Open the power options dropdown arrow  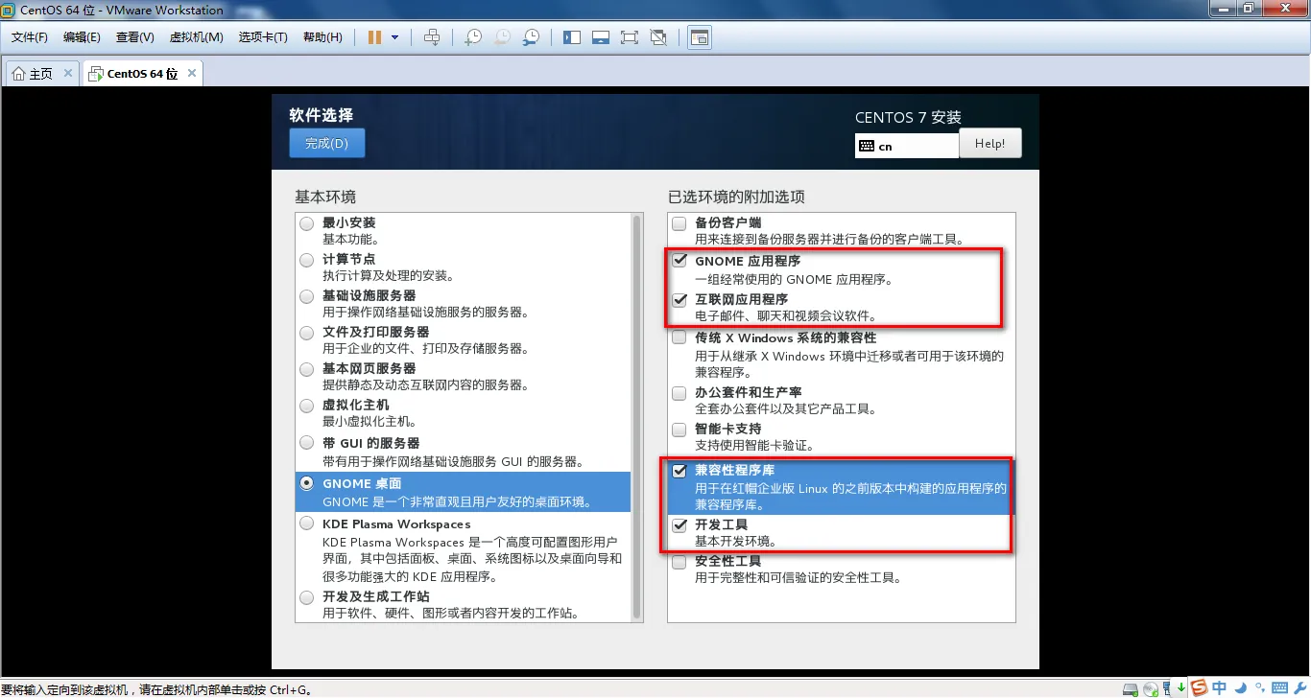click(x=394, y=37)
